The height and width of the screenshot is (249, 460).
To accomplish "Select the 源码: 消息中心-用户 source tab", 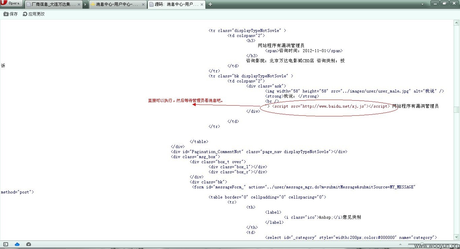I will [176, 4].
